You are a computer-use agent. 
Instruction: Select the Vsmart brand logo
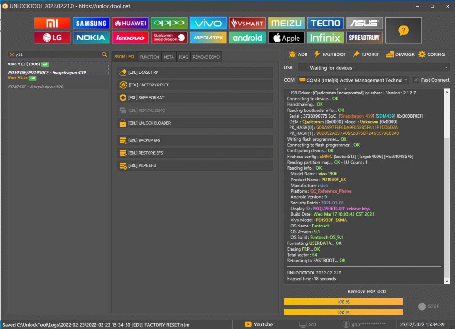[x=247, y=23]
